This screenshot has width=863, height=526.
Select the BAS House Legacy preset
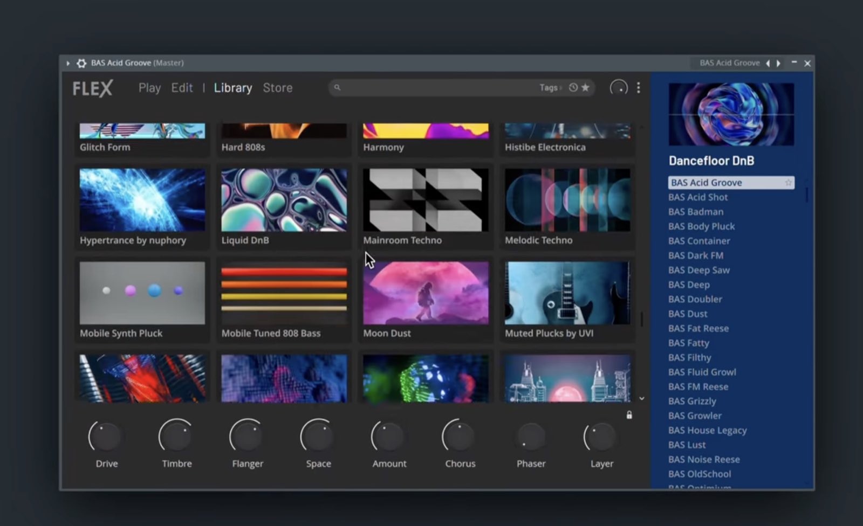[707, 430]
